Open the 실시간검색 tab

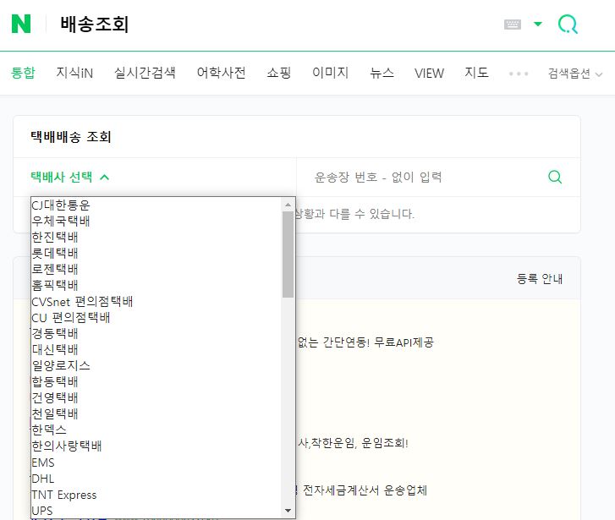point(145,73)
